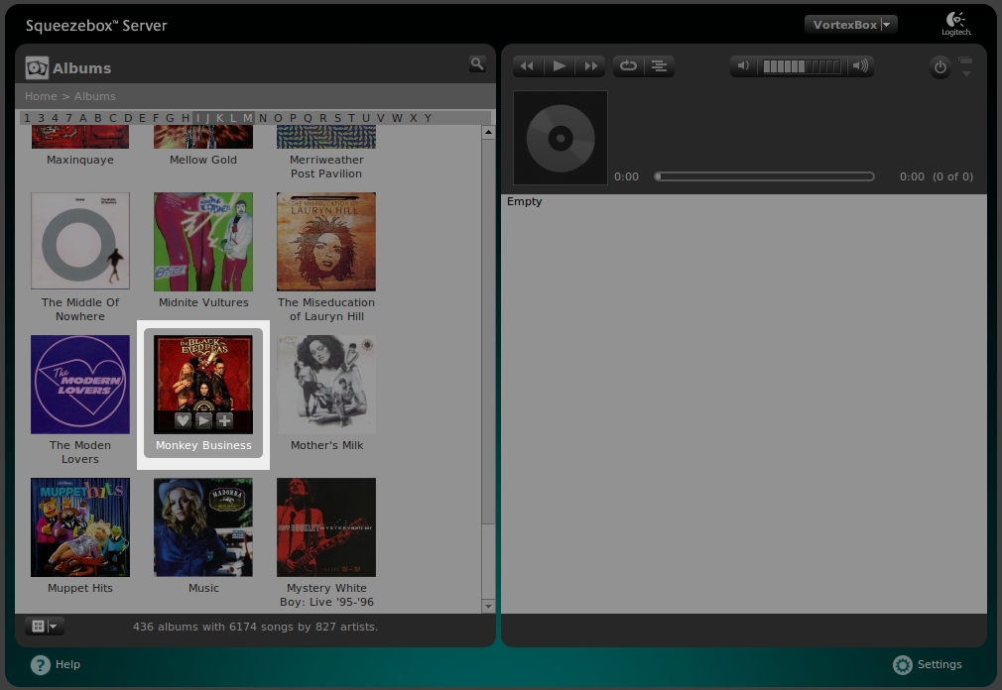Click Merriweather Post Pavilion album title

[326, 167]
